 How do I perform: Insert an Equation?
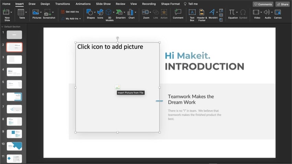[233, 13]
